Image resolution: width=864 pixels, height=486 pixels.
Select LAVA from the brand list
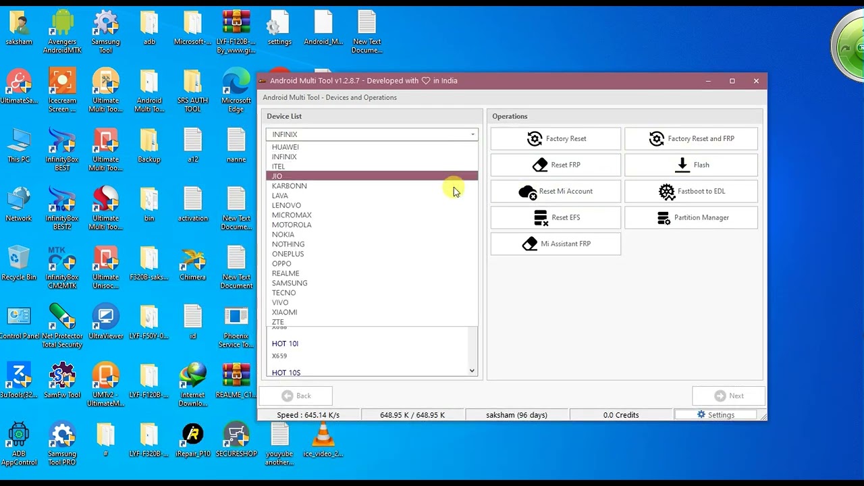[372, 196]
